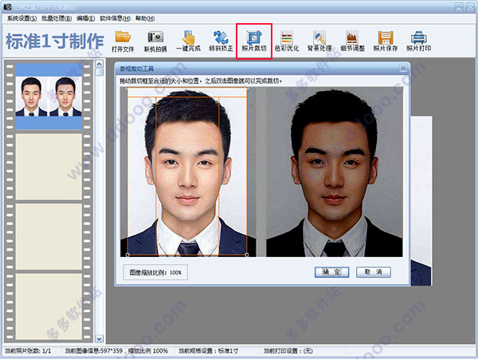Cancel crop with 取消 button
The width and height of the screenshot is (478, 359).
(x=374, y=272)
